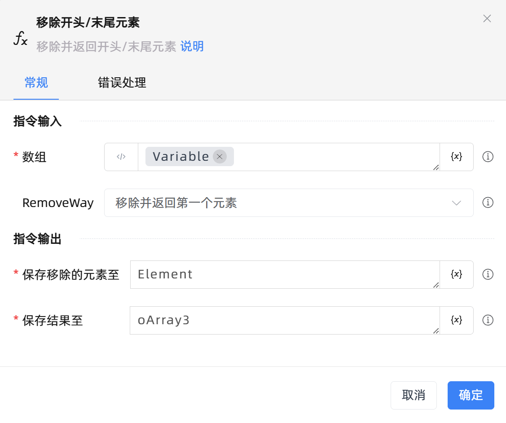506x423 pixels.
Task: Click the info icon next to 数组
Action: (488, 156)
